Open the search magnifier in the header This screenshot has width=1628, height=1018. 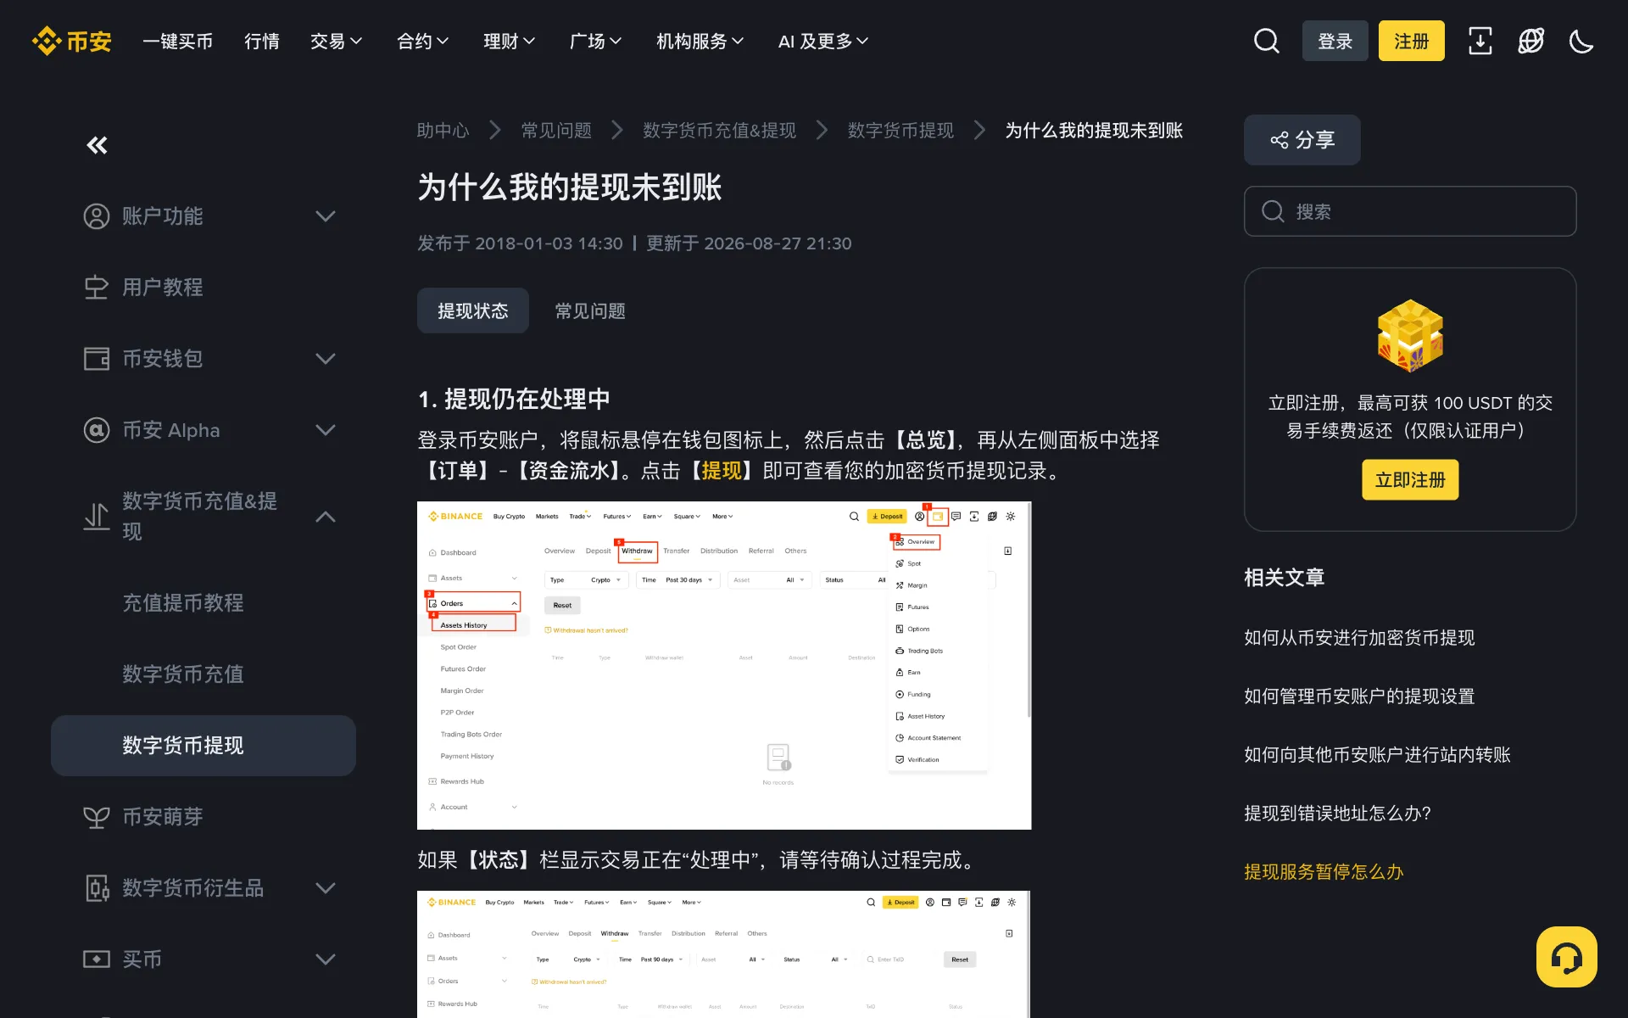click(x=1266, y=41)
